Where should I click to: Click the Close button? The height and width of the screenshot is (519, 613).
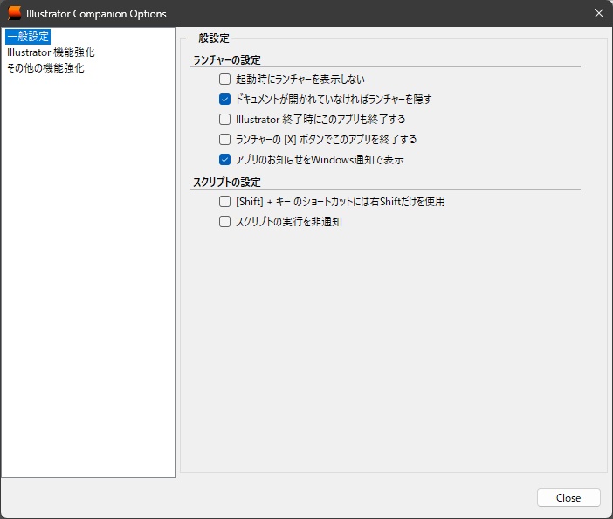tap(568, 497)
